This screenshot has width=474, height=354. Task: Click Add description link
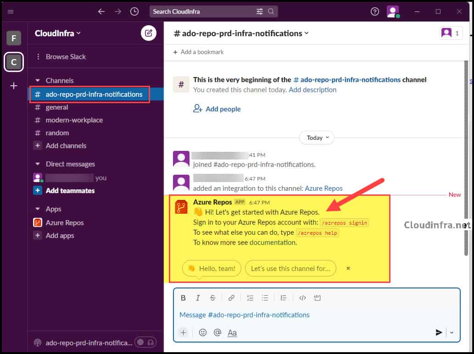point(312,90)
